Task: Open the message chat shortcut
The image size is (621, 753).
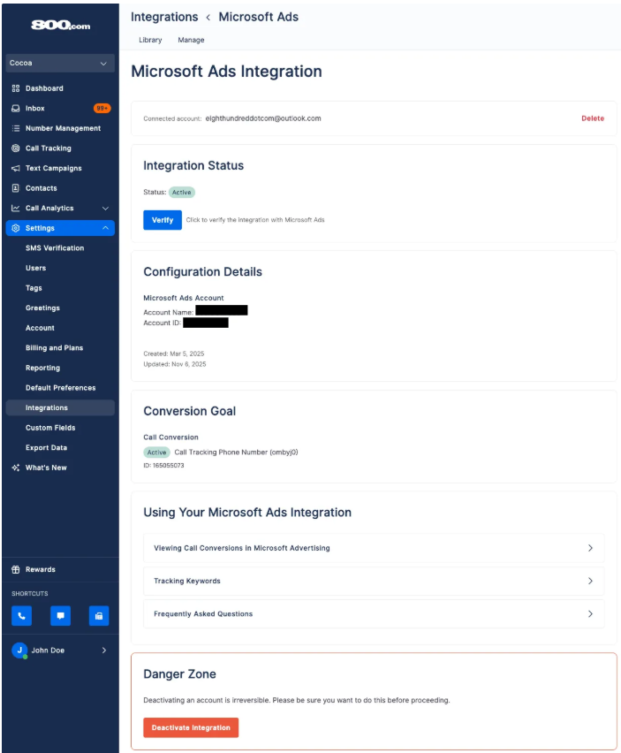Action: point(60,616)
